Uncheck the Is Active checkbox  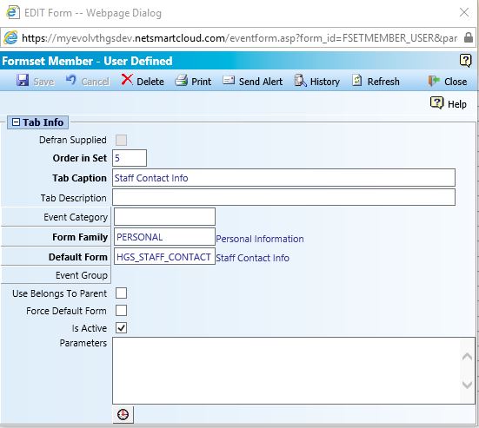click(x=122, y=328)
